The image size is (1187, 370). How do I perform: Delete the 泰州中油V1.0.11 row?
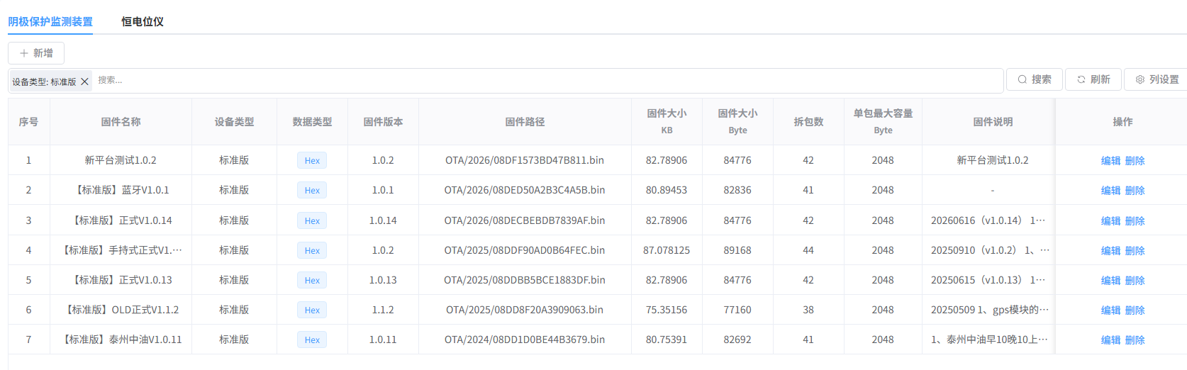(1135, 340)
